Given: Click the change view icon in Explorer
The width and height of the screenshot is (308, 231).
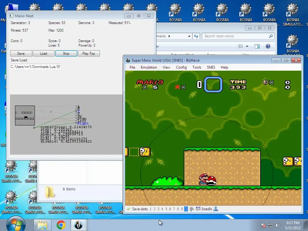Looking at the screenshot, I should click(240, 46).
